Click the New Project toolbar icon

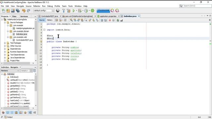[x=8, y=11]
